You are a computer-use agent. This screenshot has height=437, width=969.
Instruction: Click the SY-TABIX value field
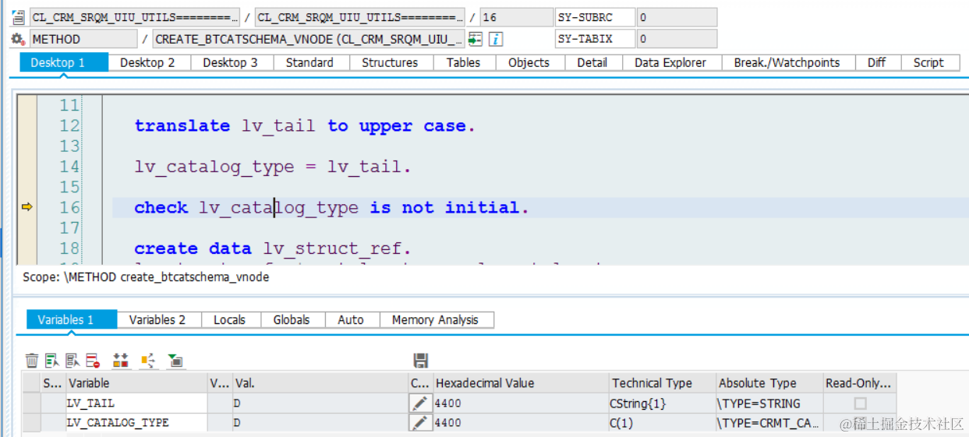tap(677, 39)
